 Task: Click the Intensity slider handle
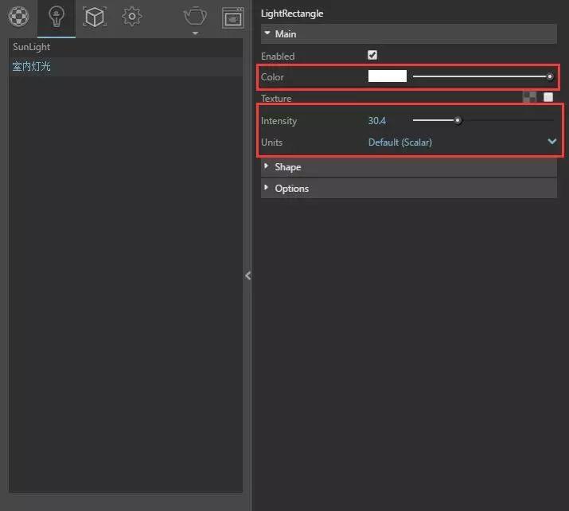[x=458, y=120]
